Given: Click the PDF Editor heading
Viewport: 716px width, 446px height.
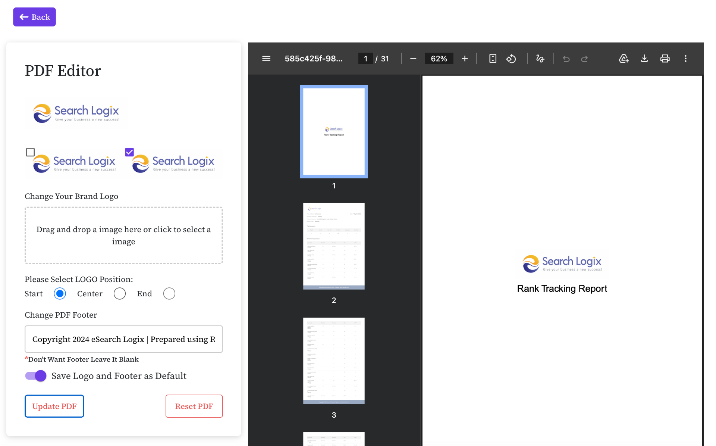Looking at the screenshot, I should click(x=63, y=71).
